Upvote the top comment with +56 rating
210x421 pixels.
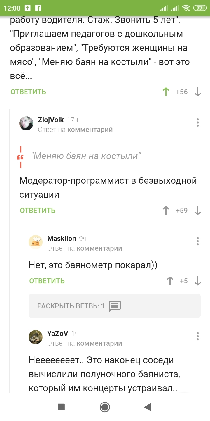[x=166, y=92]
